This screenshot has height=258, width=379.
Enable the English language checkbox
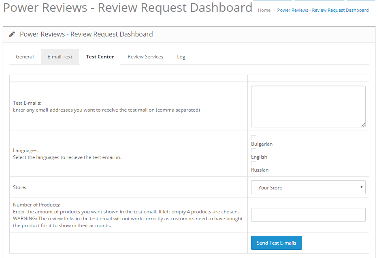[x=253, y=150]
